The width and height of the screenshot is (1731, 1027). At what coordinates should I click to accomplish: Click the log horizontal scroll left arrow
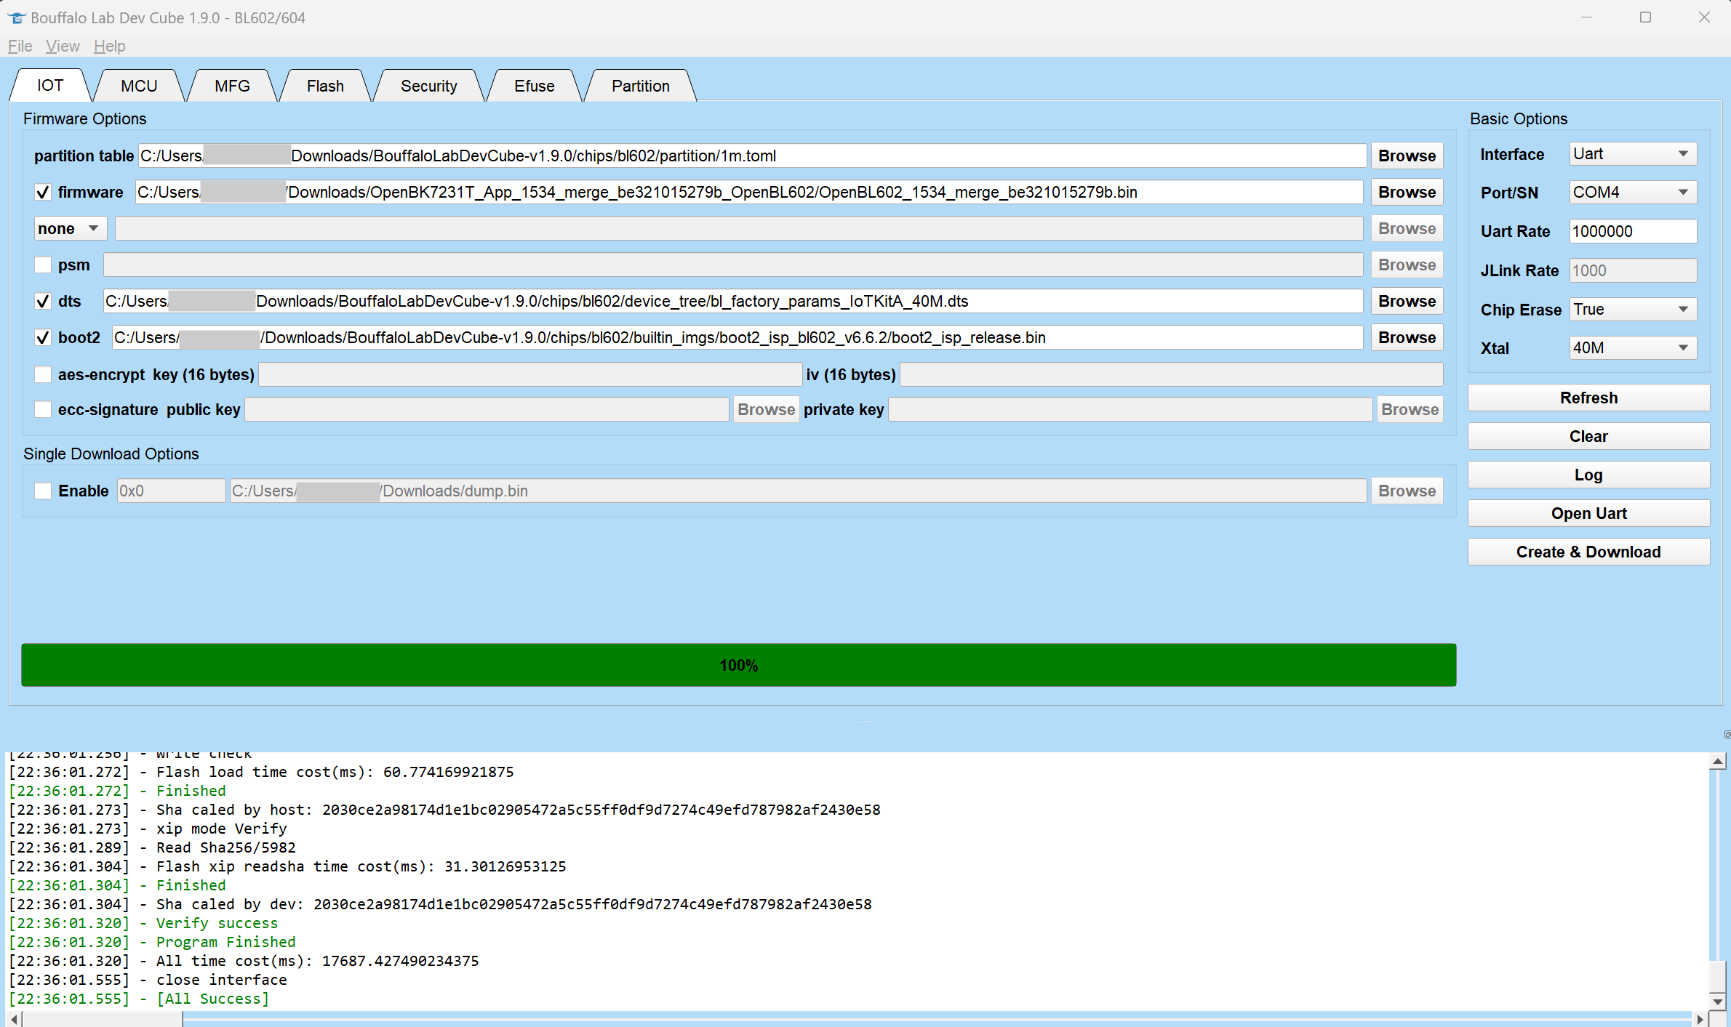point(15,1019)
